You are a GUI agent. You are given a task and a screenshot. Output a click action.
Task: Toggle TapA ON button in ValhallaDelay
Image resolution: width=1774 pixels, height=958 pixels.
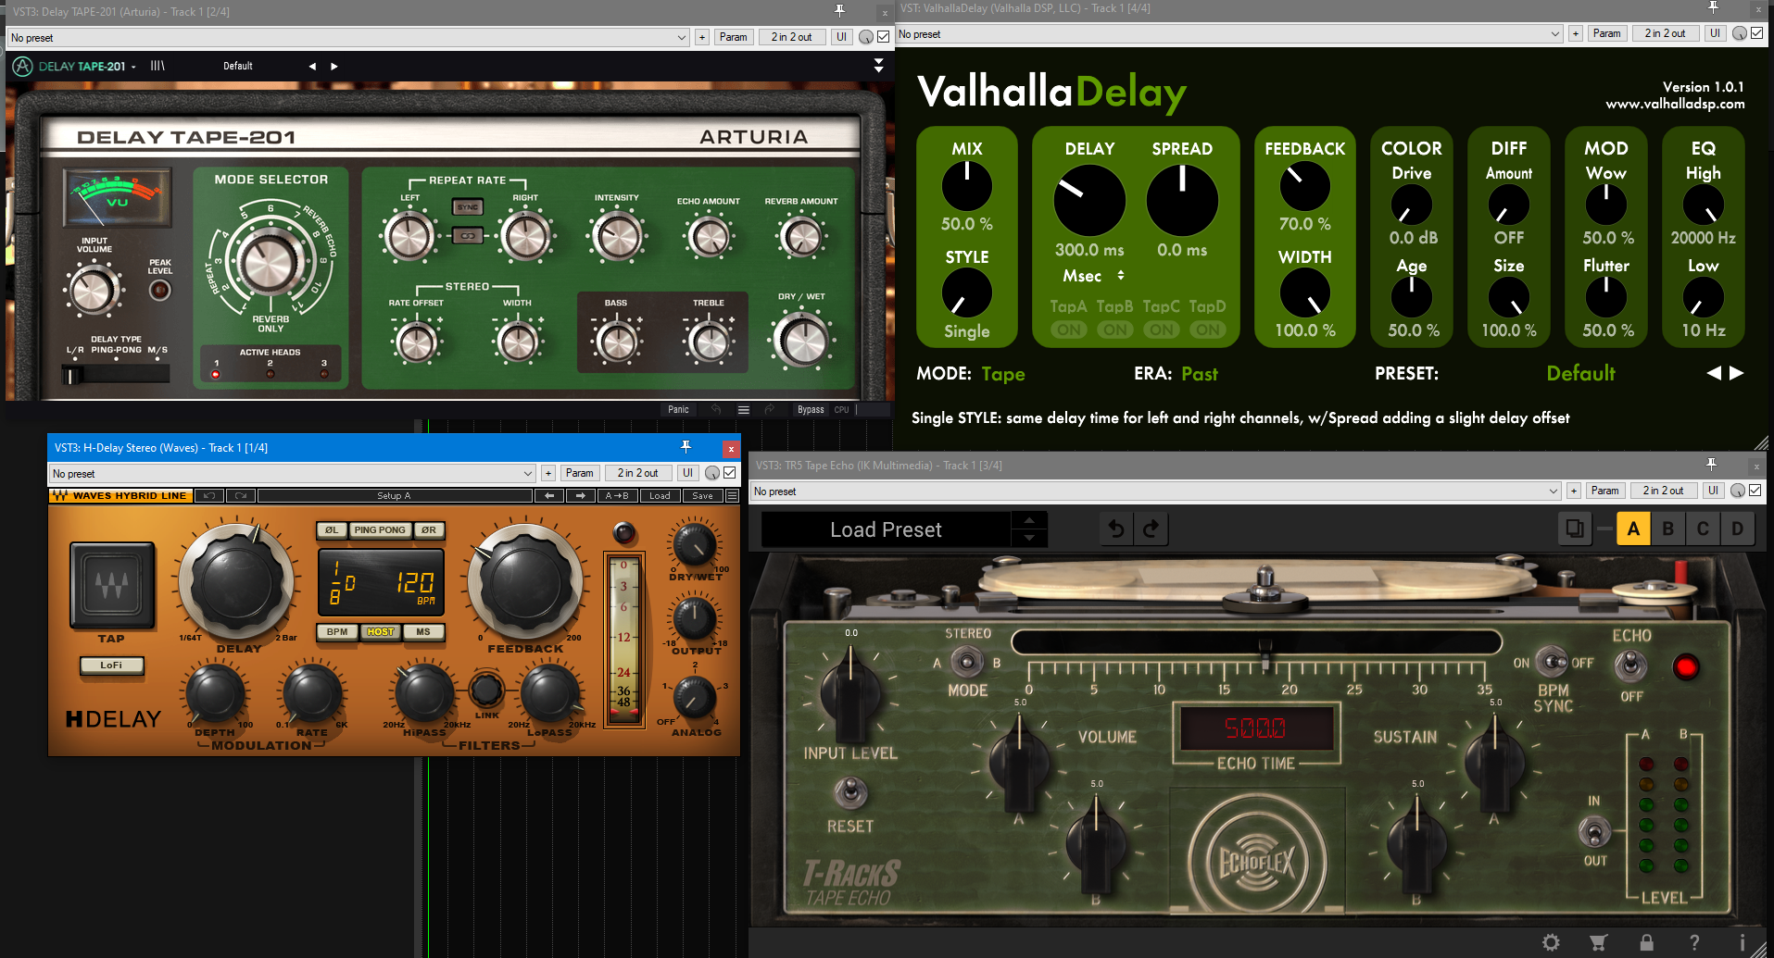click(1068, 330)
